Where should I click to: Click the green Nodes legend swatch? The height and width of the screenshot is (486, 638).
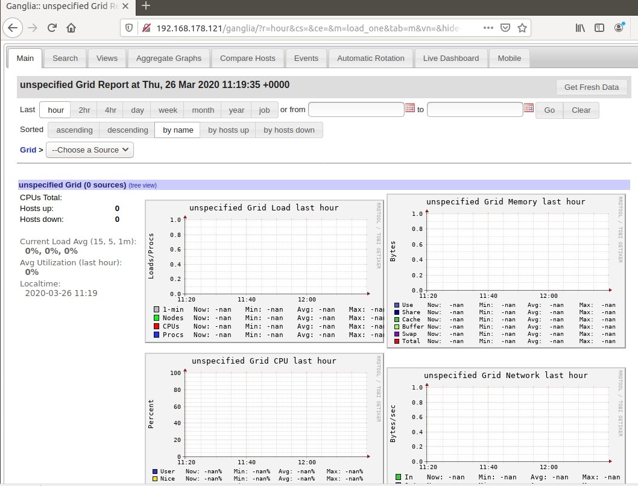156,318
